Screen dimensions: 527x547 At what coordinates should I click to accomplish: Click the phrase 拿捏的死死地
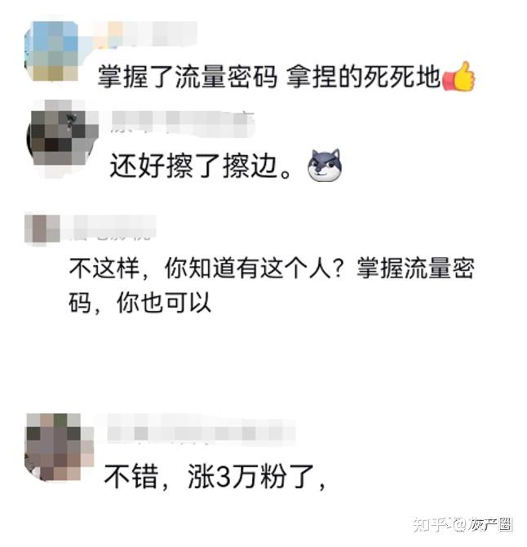(x=363, y=77)
